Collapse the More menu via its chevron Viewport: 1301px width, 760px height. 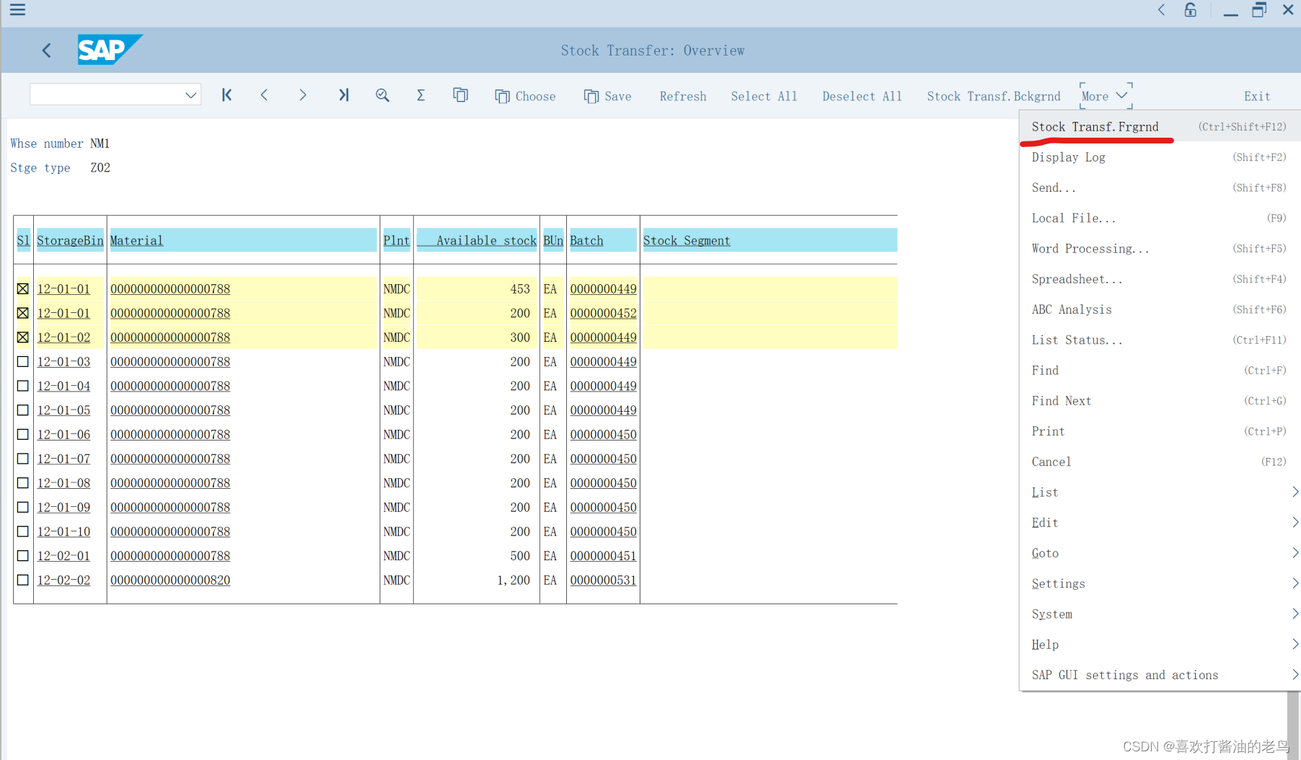click(1122, 94)
